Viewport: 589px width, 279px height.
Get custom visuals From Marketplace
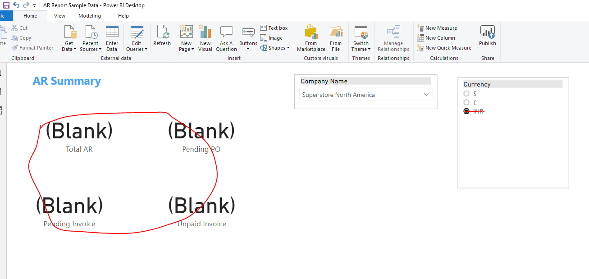311,38
